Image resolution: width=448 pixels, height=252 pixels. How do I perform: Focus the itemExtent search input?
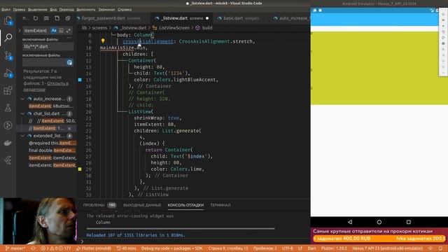[36, 30]
